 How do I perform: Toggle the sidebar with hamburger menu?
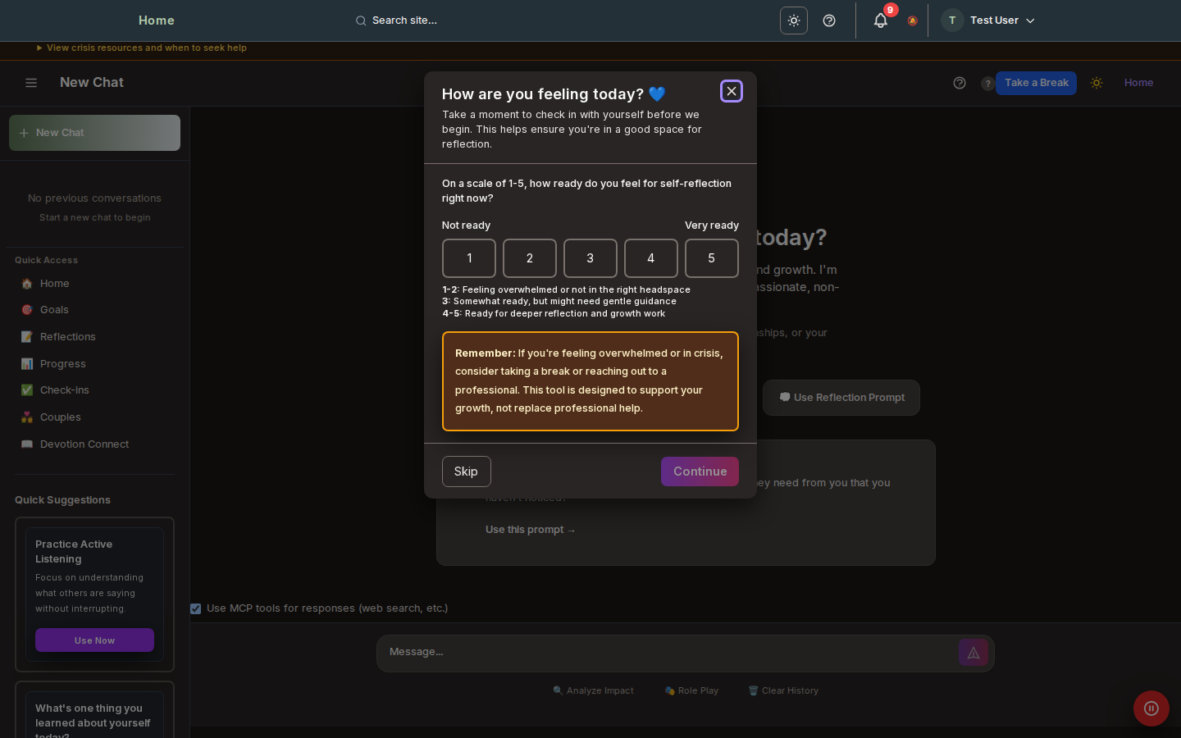[x=31, y=83]
